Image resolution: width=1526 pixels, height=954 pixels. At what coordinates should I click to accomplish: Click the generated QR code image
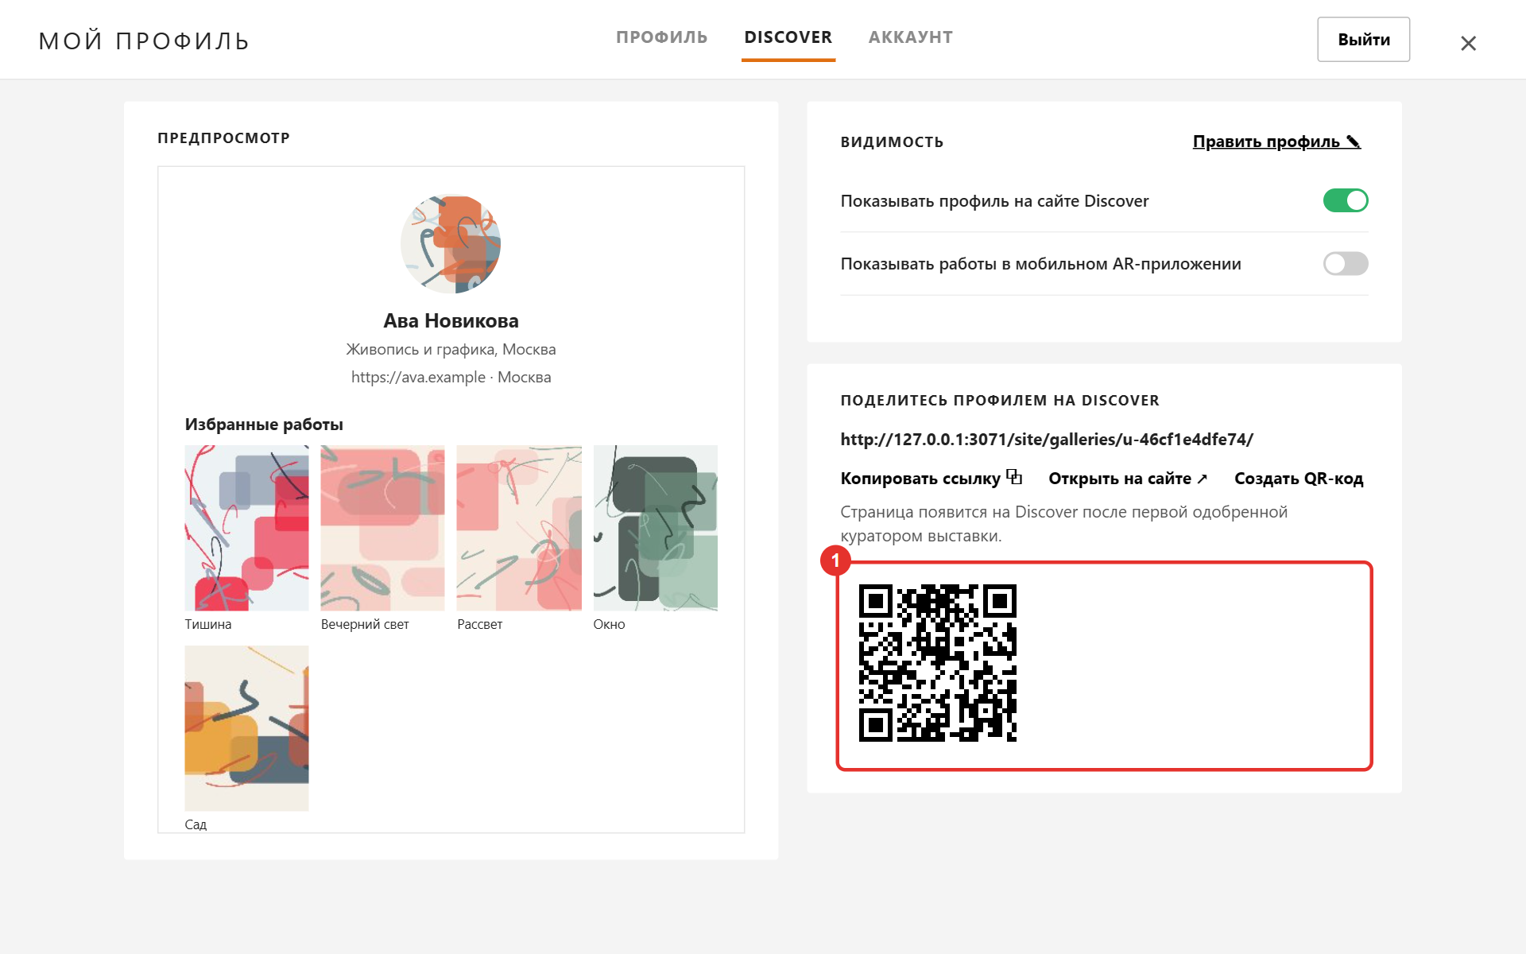tap(937, 663)
